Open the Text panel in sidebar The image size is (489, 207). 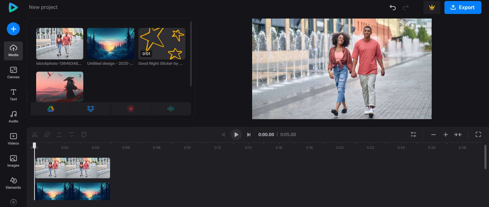(13, 95)
